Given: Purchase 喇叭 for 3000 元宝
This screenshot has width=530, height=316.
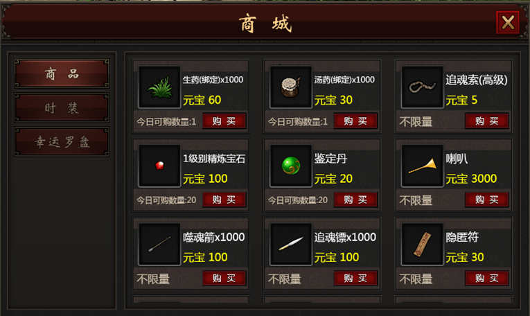Looking at the screenshot, I should 487,200.
